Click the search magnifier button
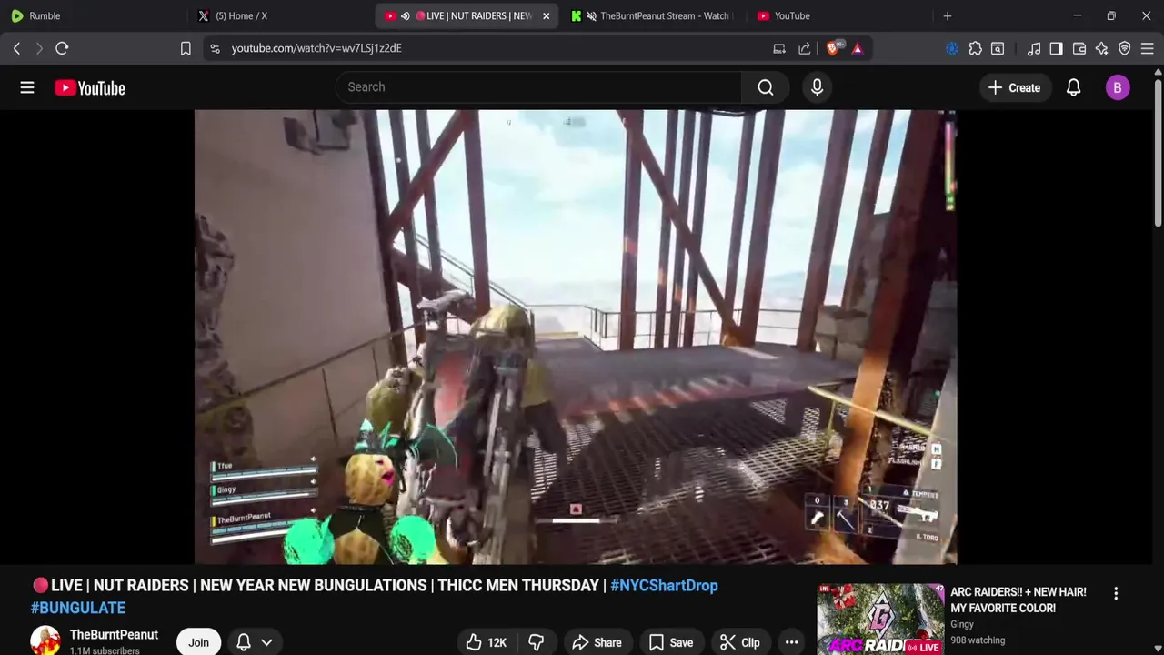The width and height of the screenshot is (1164, 655). [x=766, y=87]
